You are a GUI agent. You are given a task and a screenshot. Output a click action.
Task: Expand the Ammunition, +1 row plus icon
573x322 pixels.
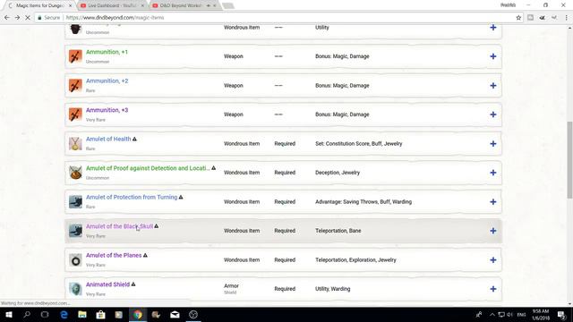click(493, 56)
